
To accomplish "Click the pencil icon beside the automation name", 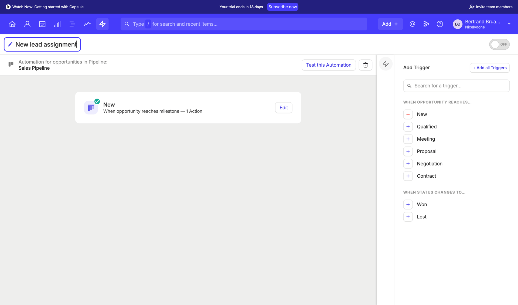I will coord(10,44).
